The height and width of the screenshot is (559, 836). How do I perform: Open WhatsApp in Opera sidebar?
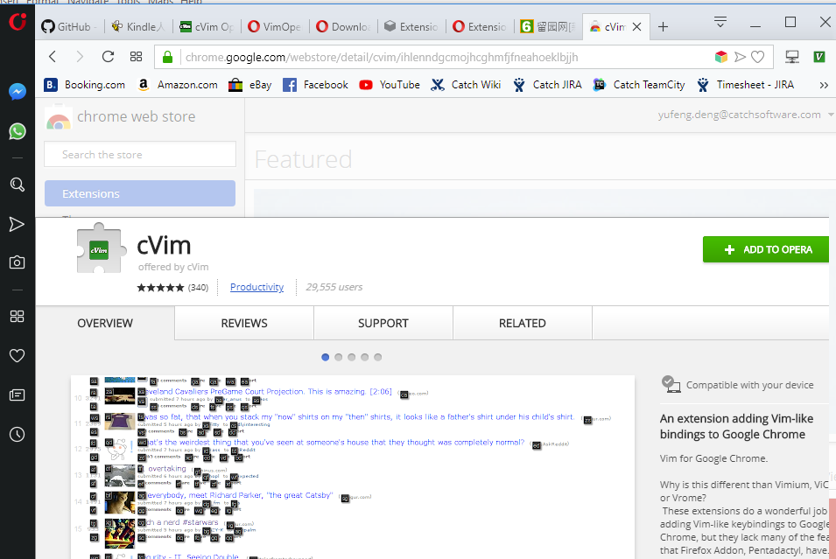(x=17, y=131)
